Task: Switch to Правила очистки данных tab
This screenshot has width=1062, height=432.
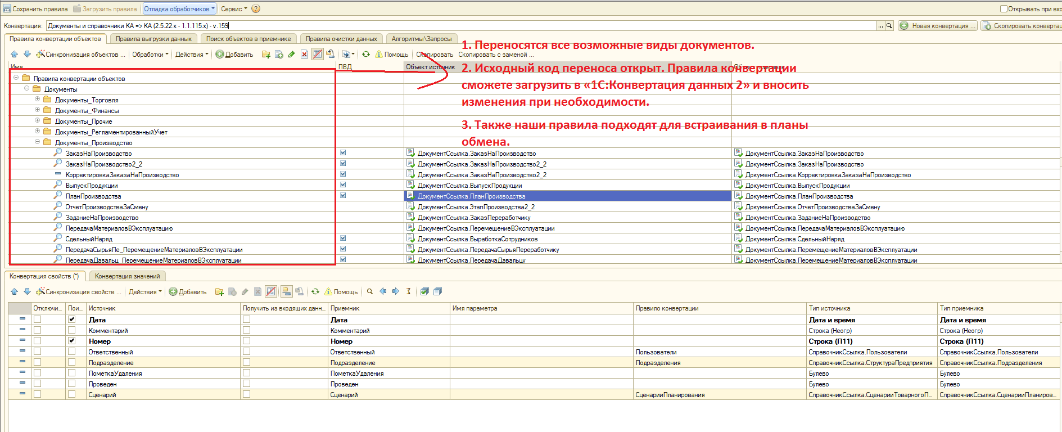Action: point(341,39)
